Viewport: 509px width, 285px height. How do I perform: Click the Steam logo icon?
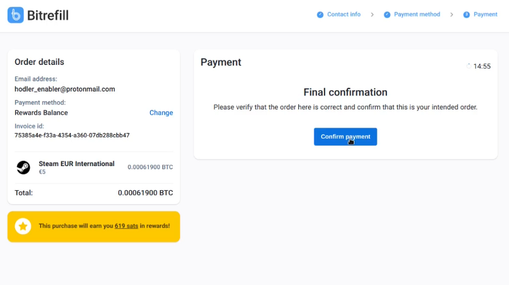(x=24, y=167)
